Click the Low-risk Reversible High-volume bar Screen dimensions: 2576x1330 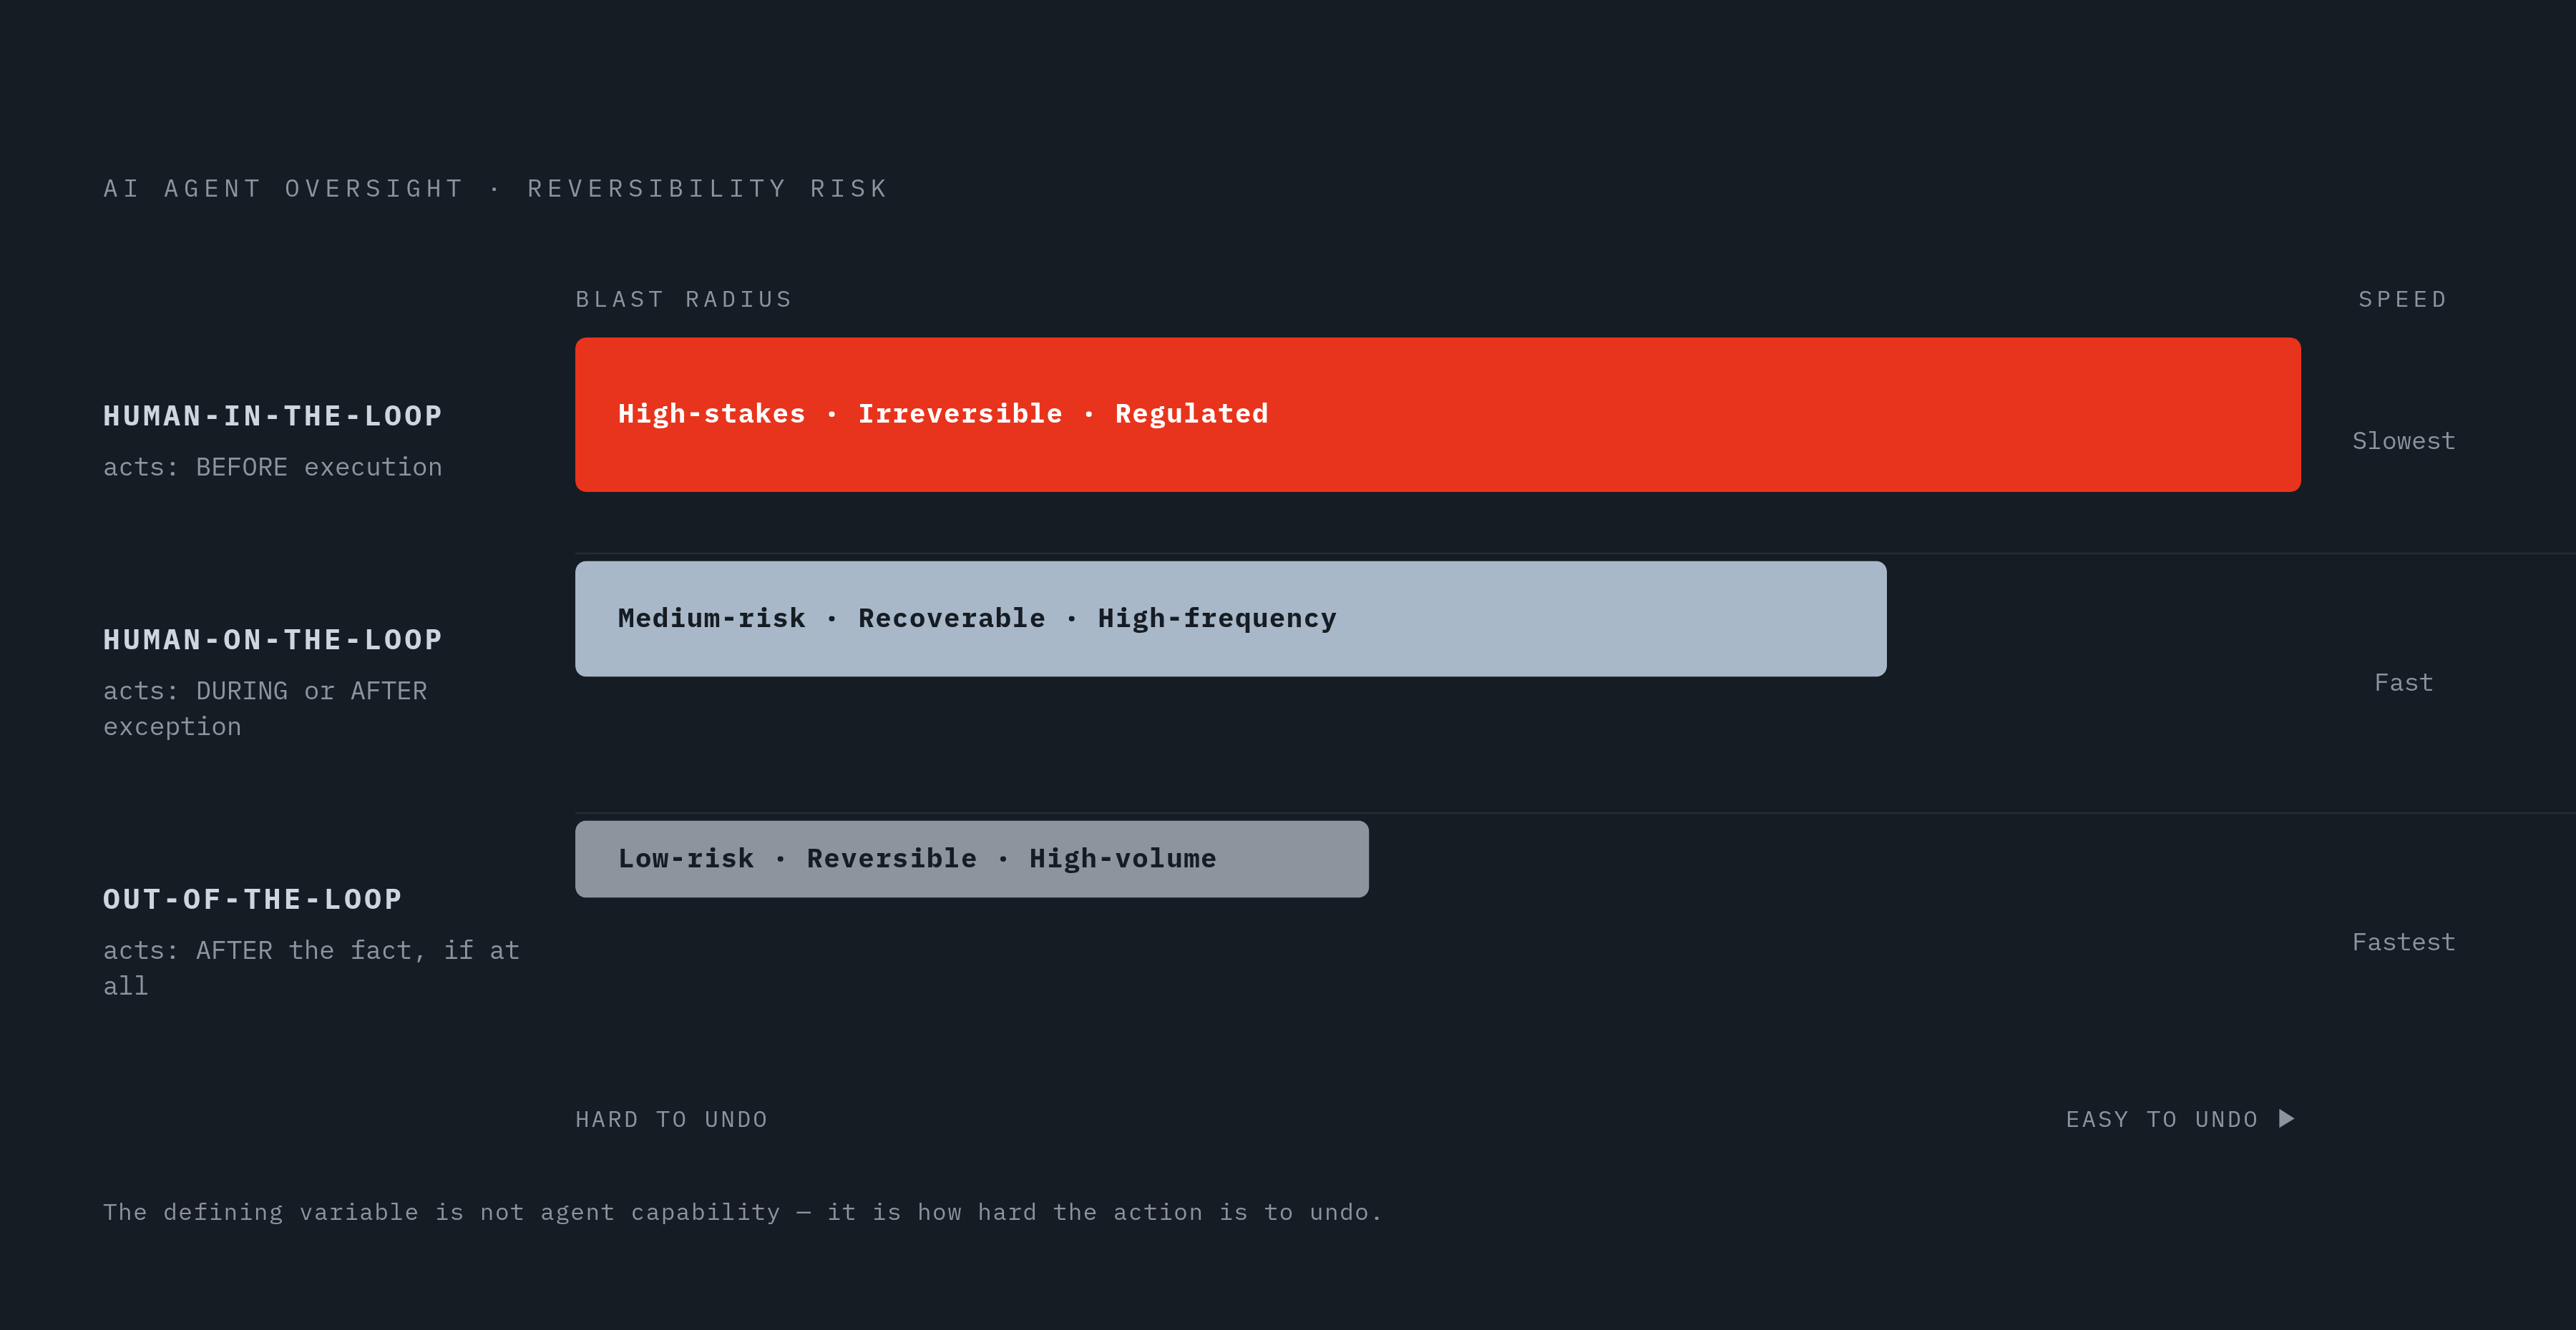click(x=971, y=858)
